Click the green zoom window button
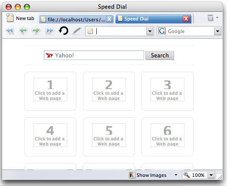This screenshot has height=186, width=227. coord(27,7)
